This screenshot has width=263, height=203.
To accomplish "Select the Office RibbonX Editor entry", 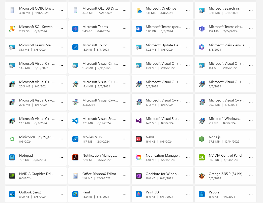I will click(99, 176).
